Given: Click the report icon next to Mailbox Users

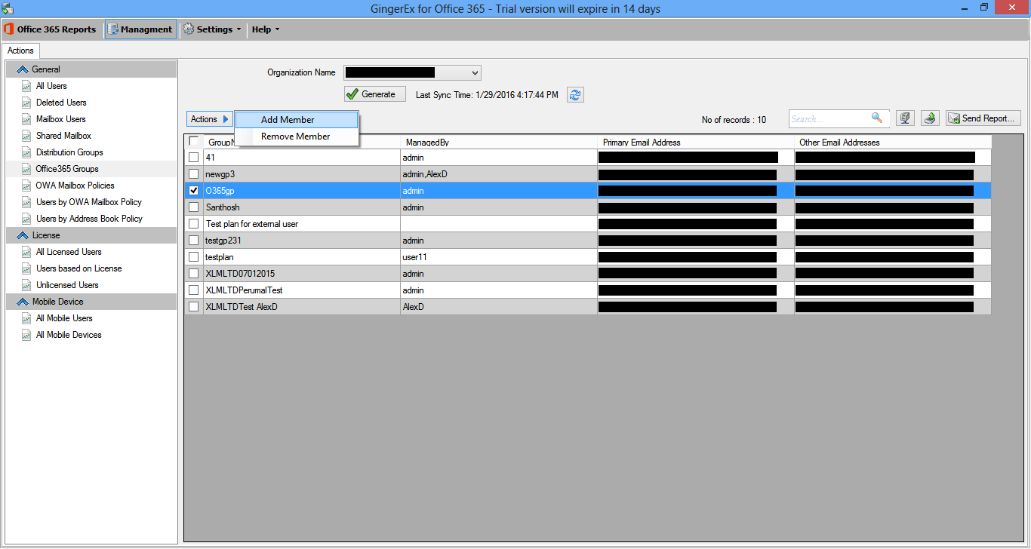Looking at the screenshot, I should 26,119.
